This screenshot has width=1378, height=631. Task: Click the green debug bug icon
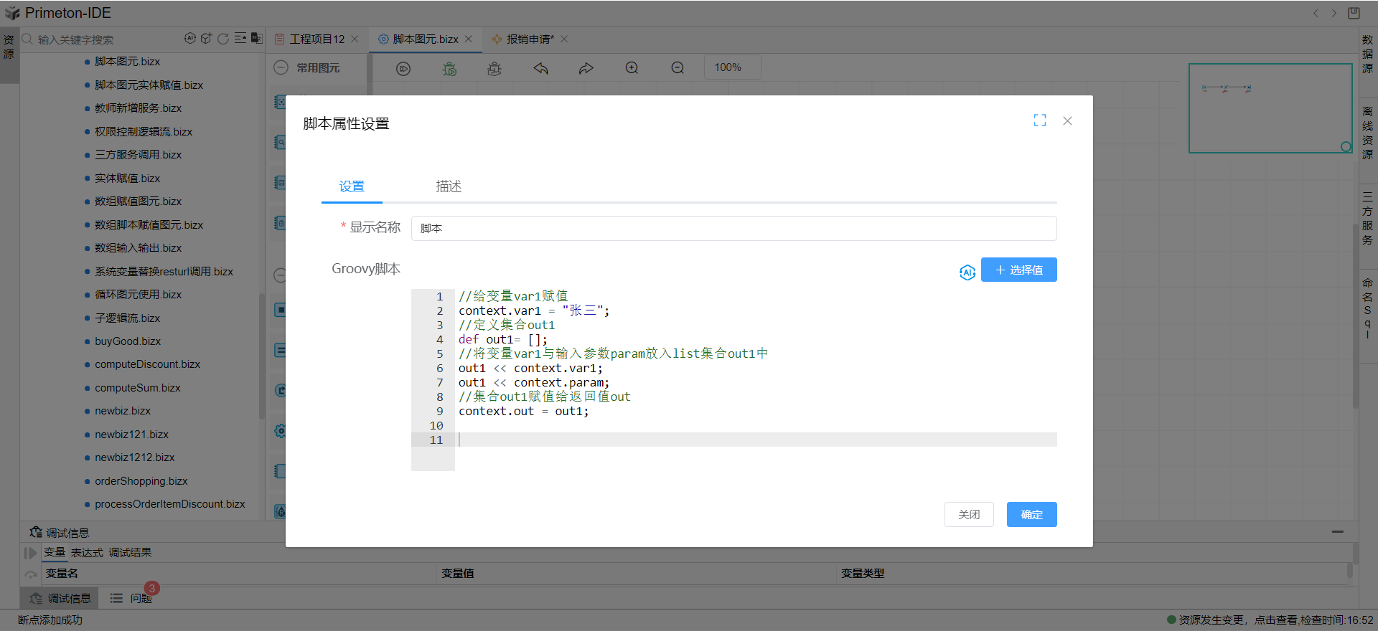(x=449, y=68)
